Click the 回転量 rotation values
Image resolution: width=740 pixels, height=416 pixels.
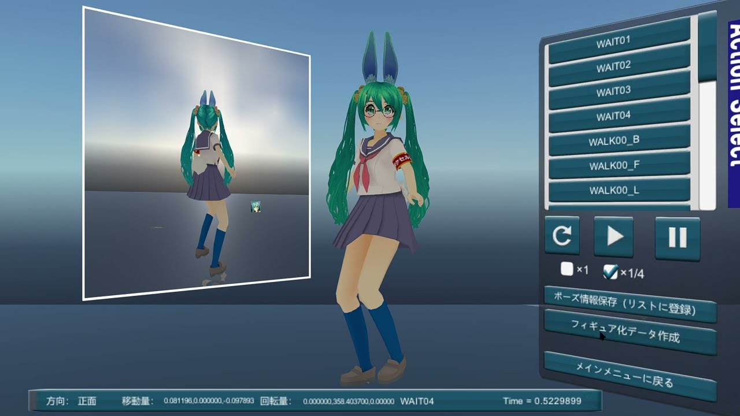point(349,401)
